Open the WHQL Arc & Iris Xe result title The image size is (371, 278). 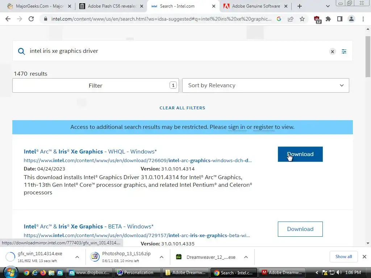(90, 152)
